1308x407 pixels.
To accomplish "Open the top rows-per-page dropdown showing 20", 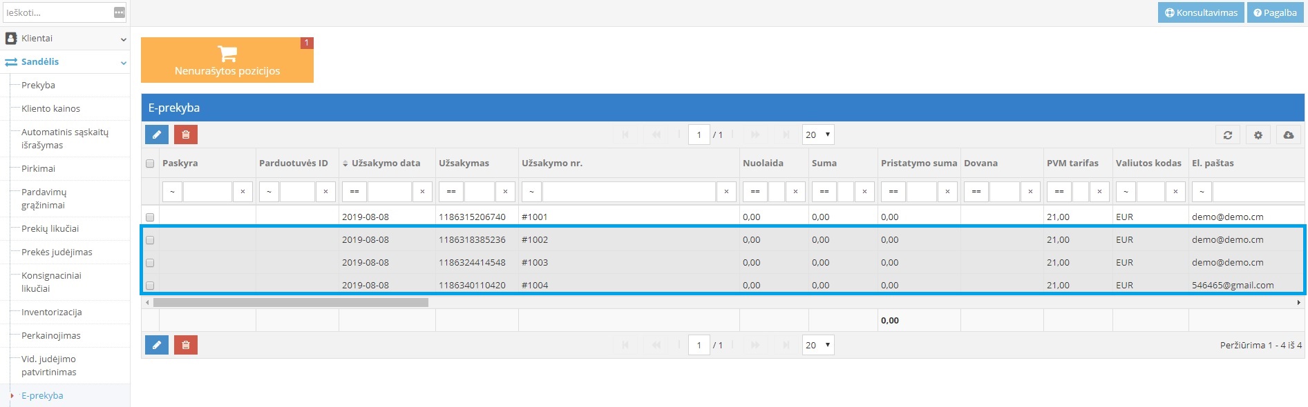I will [818, 135].
